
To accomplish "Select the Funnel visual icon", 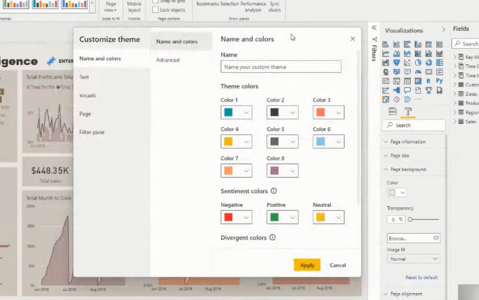I will [397, 63].
